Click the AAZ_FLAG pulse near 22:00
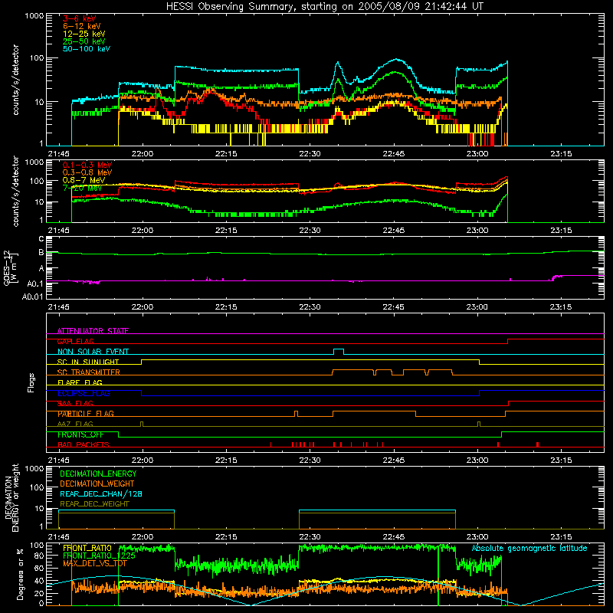 (x=142, y=424)
